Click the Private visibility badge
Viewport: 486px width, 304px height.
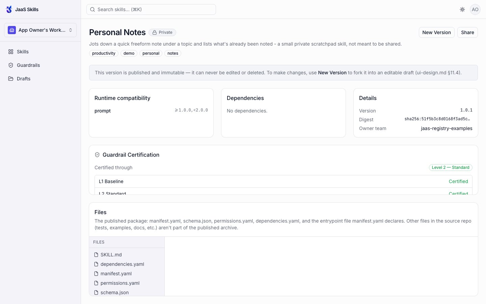point(162,32)
